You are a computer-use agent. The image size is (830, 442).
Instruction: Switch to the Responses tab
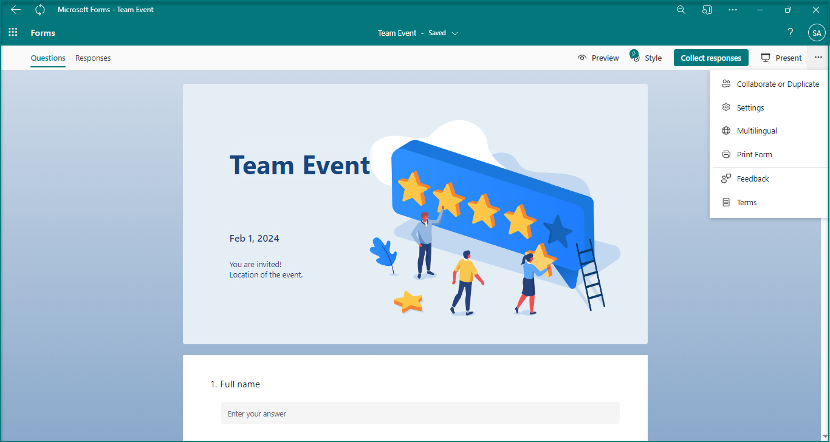pos(93,58)
